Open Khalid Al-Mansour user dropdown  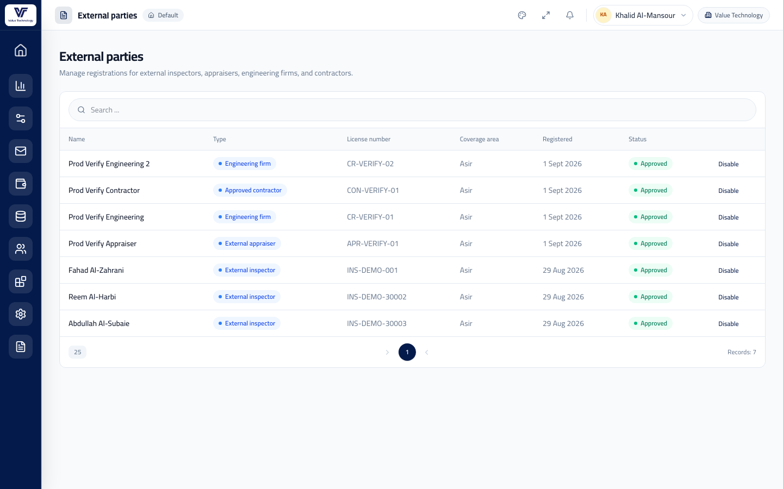643,15
